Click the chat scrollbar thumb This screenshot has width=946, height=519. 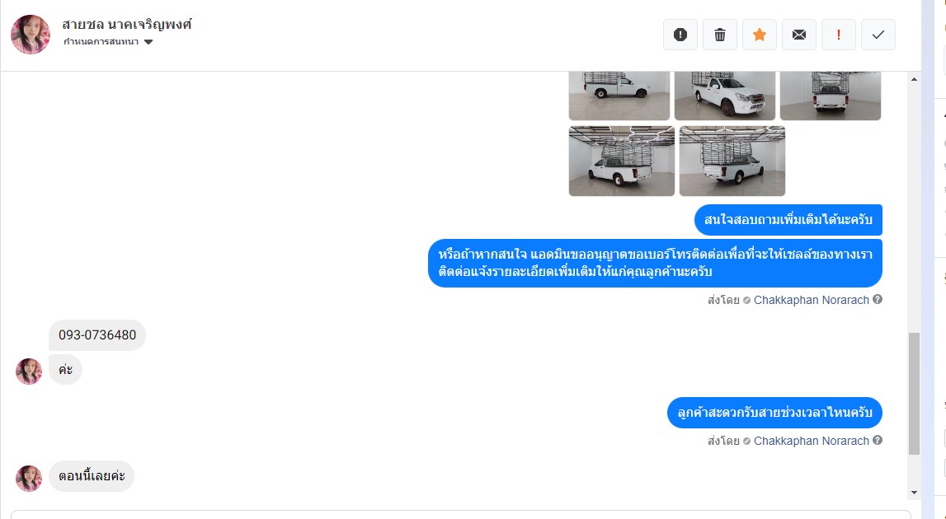pos(914,393)
